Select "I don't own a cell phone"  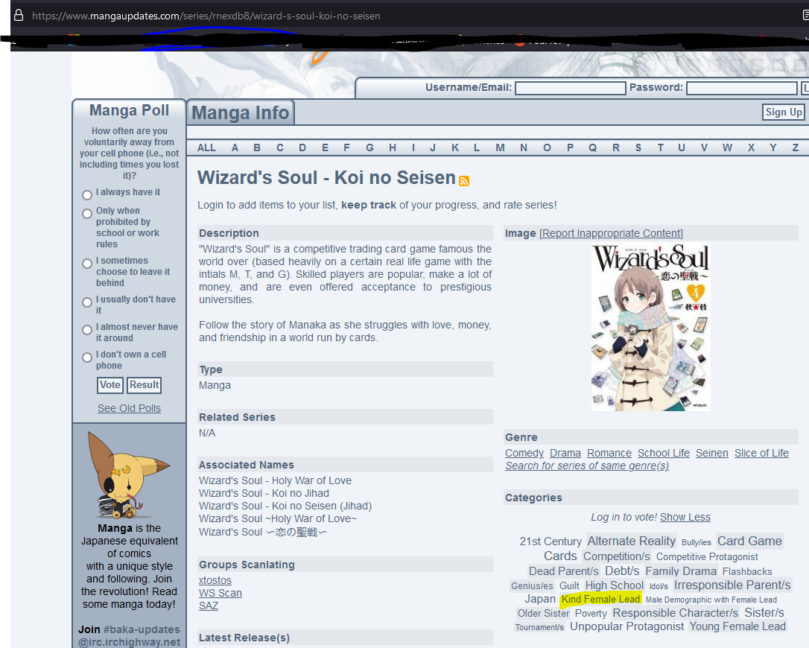[x=87, y=358]
